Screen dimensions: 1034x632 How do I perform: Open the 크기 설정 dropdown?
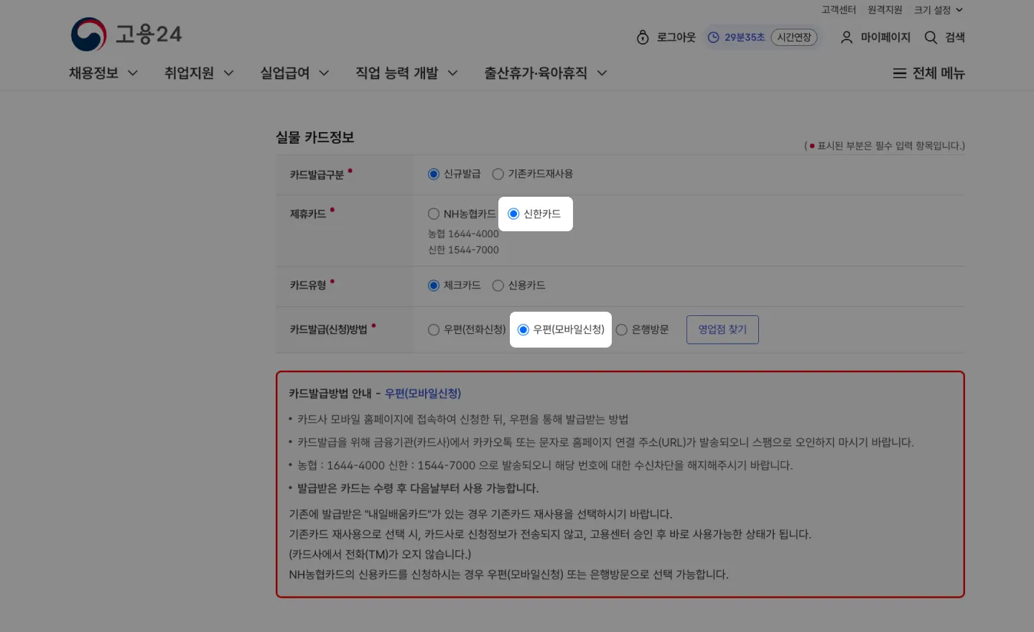pyautogui.click(x=938, y=10)
